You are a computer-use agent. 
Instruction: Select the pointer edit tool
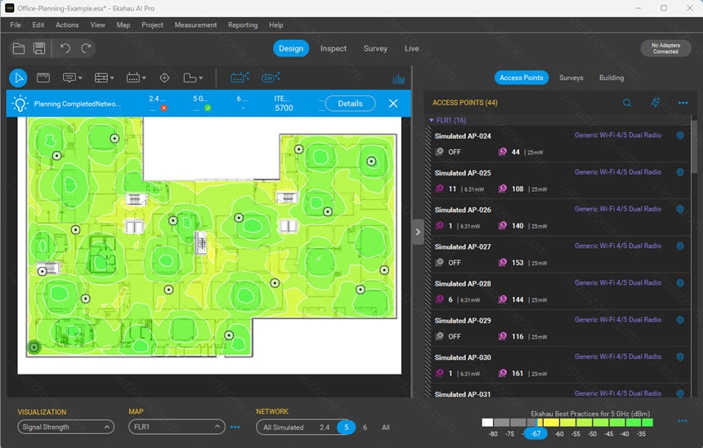click(18, 78)
